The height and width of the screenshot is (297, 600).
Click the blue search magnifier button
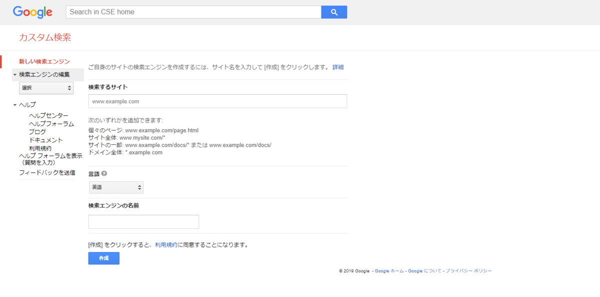(334, 12)
